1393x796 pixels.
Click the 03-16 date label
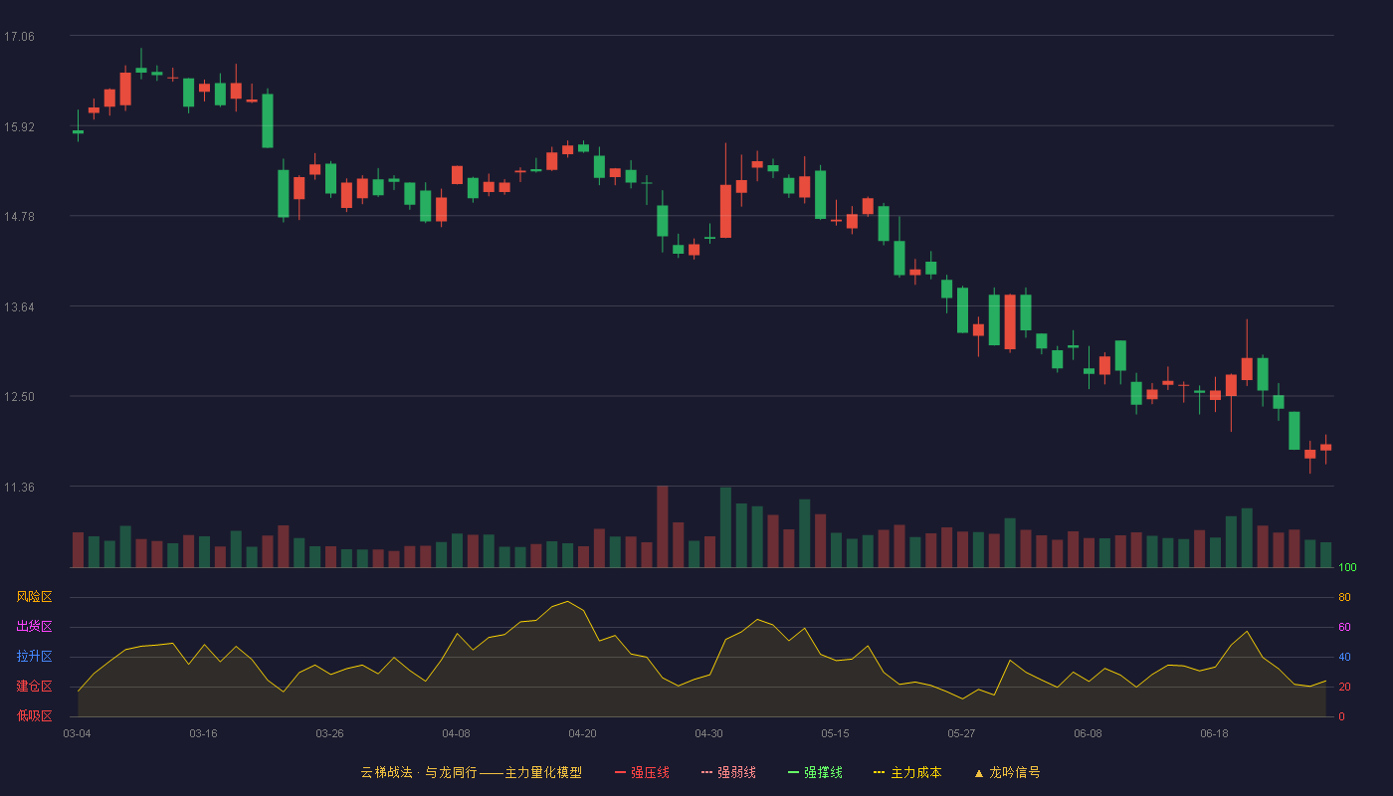click(x=203, y=733)
